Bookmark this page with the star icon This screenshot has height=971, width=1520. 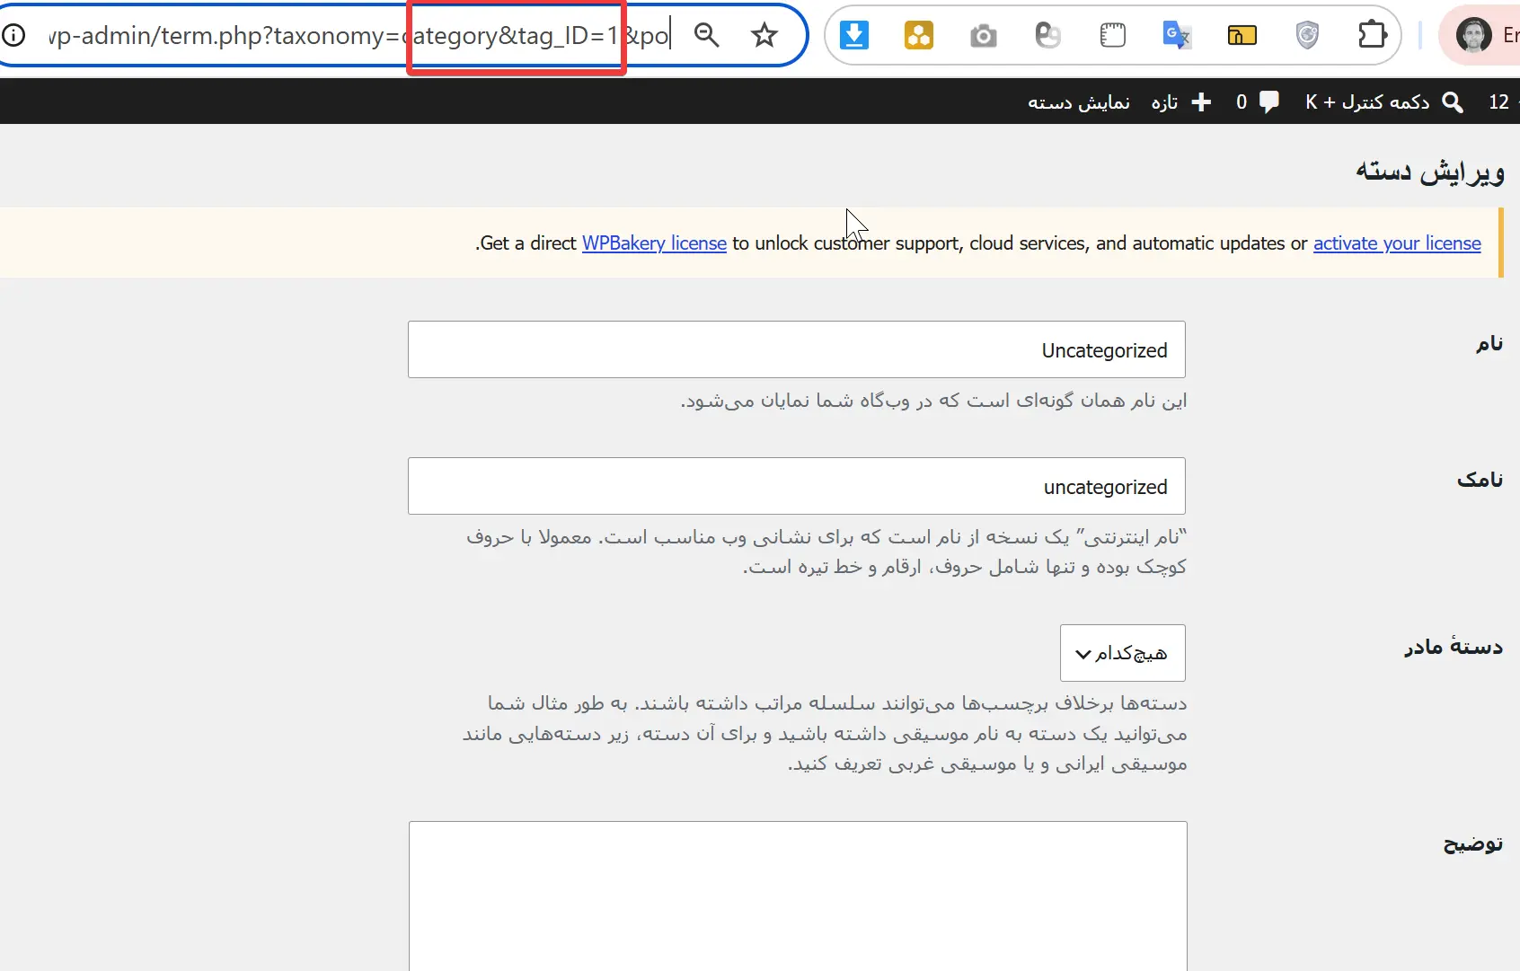click(x=764, y=36)
